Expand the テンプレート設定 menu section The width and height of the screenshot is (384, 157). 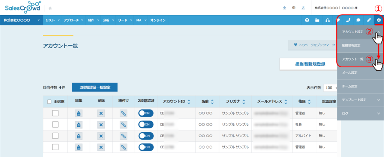pos(360,100)
